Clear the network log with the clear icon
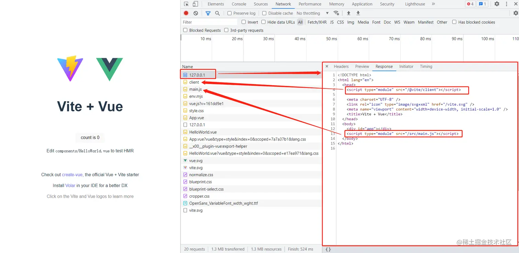Image resolution: width=519 pixels, height=253 pixels. click(196, 13)
